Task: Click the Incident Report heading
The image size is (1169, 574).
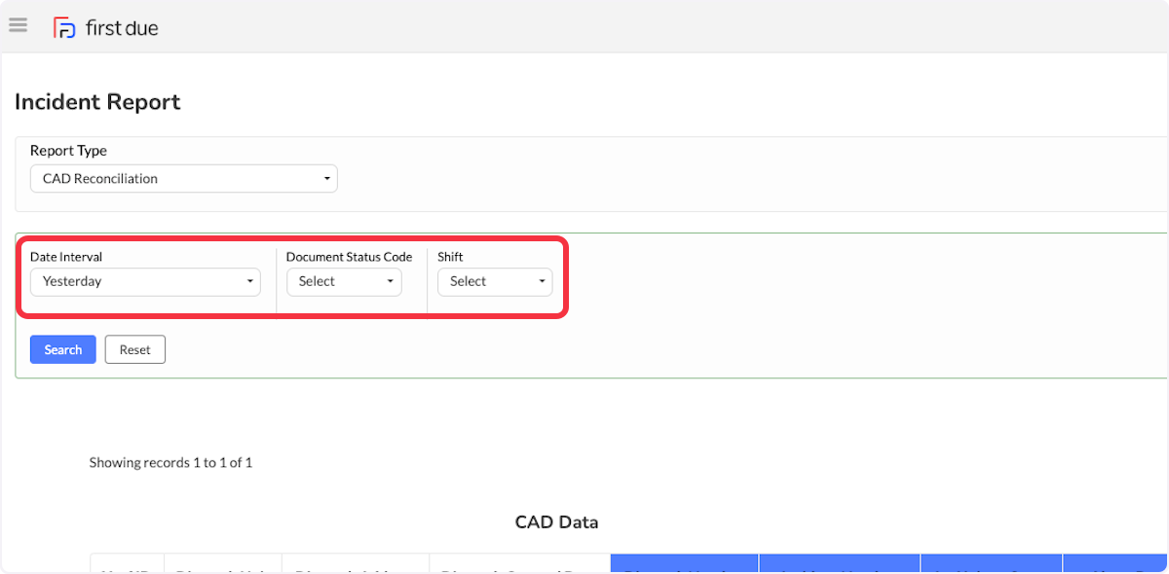Action: [97, 102]
